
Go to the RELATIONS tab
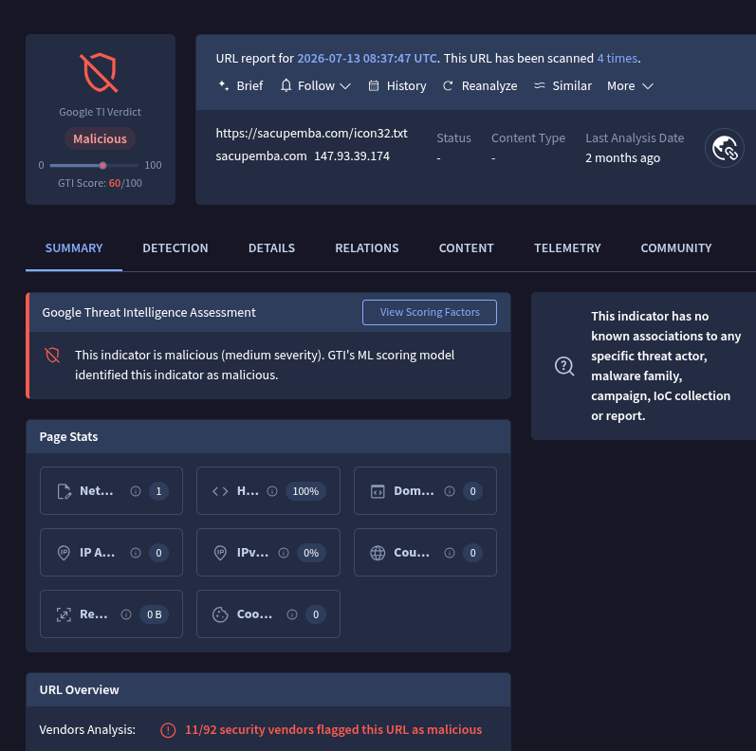pos(367,248)
